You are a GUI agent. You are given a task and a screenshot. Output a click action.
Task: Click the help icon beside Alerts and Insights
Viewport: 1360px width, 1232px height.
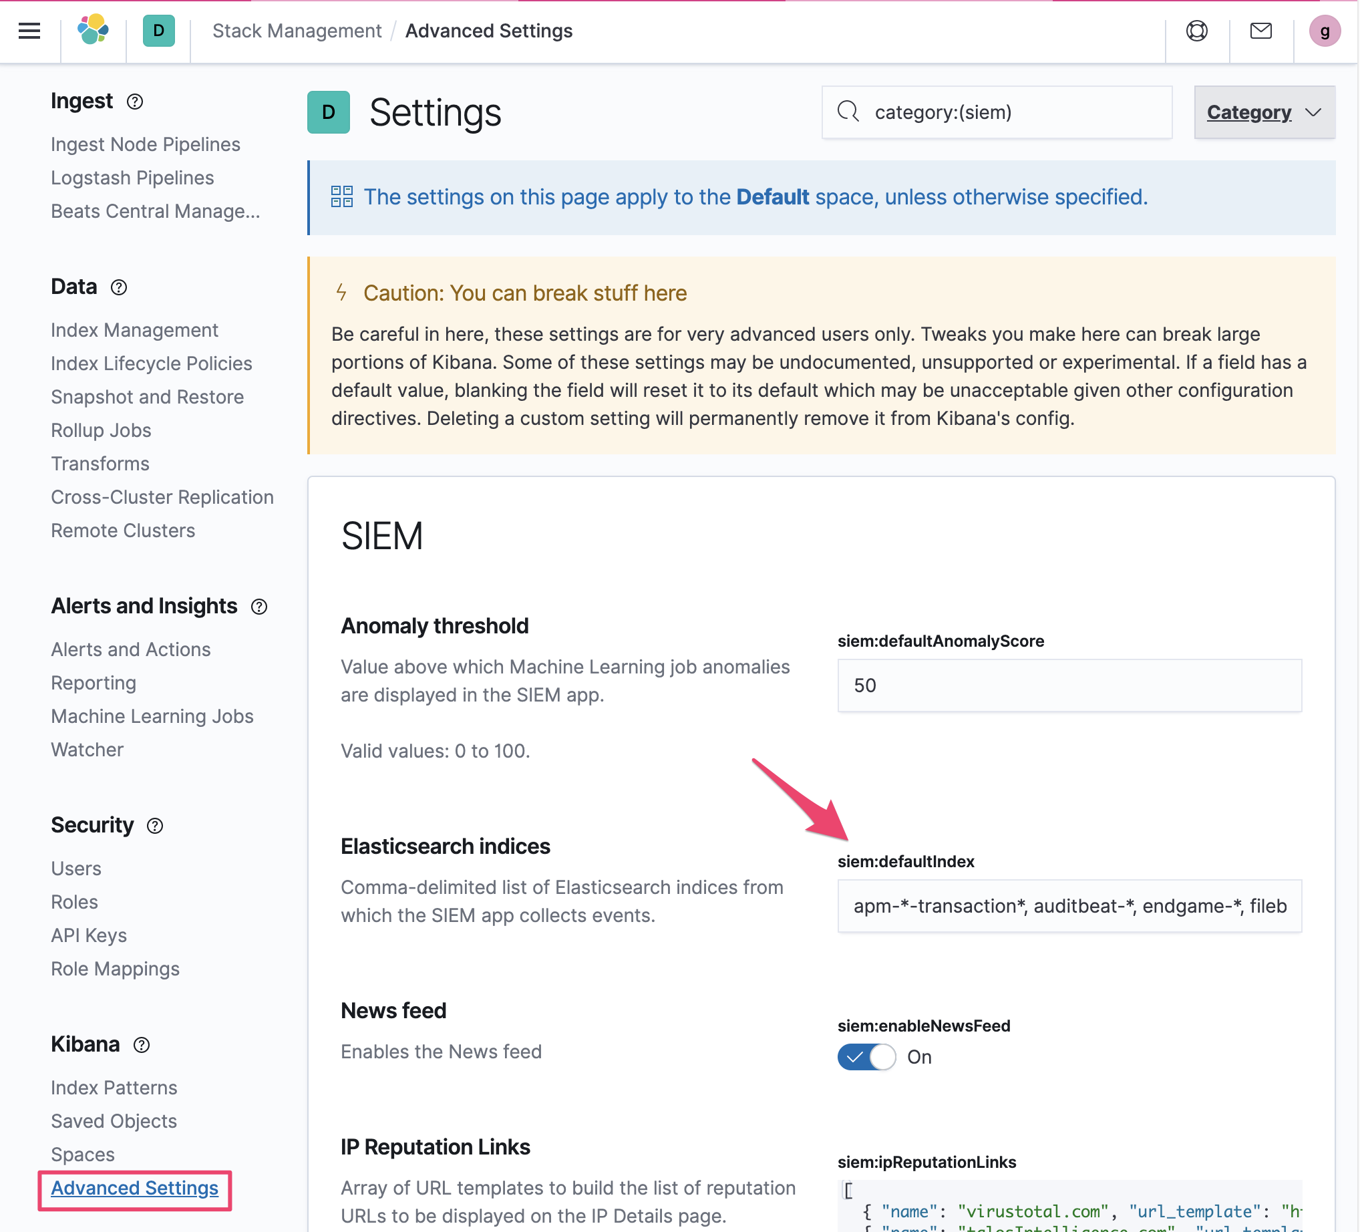(259, 607)
